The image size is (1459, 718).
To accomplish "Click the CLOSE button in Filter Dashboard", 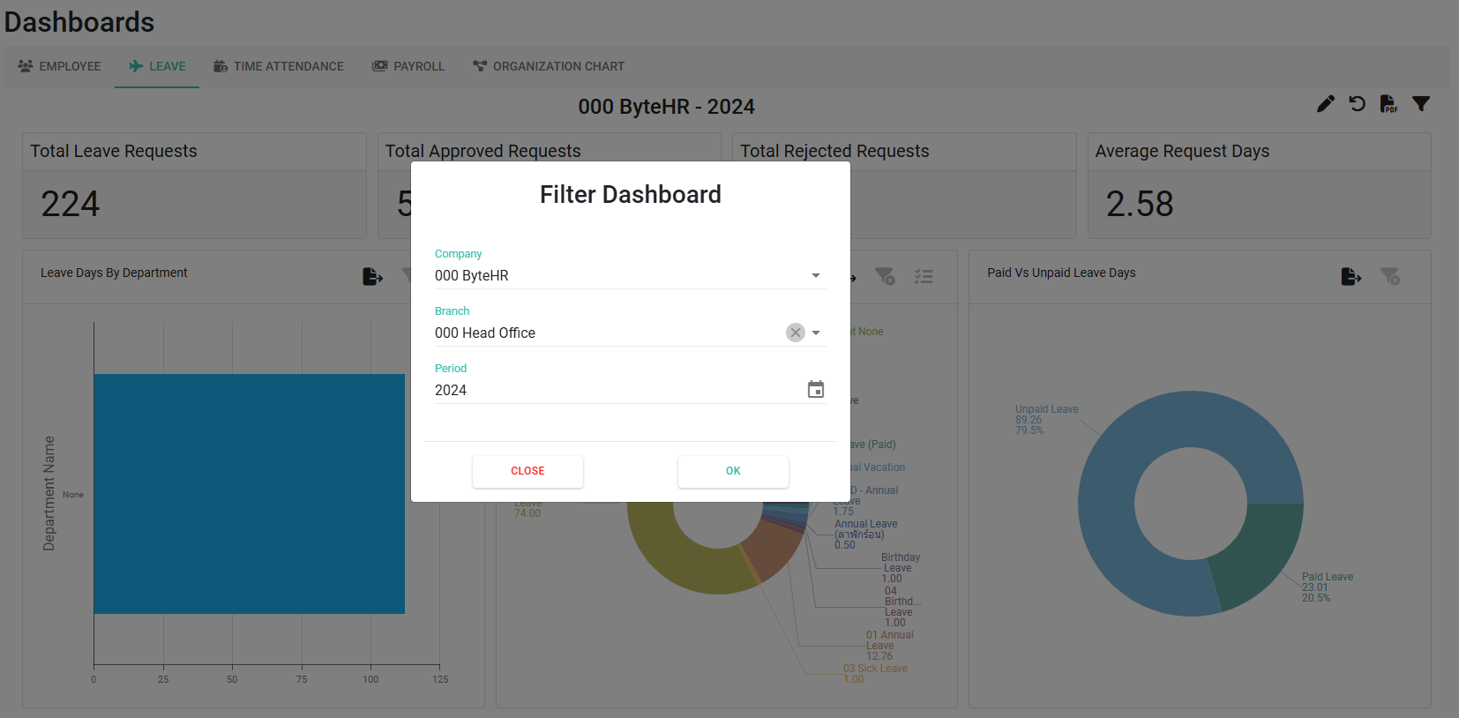I will (x=527, y=471).
